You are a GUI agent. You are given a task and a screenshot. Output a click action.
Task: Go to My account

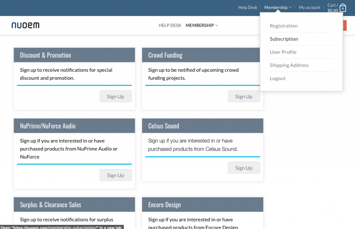310,8
